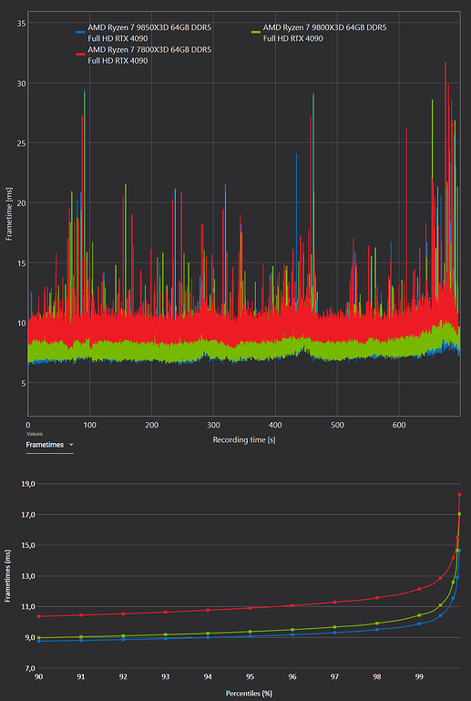
Task: Click the Frametime [ms] axis title of top chart
Action: (8, 214)
